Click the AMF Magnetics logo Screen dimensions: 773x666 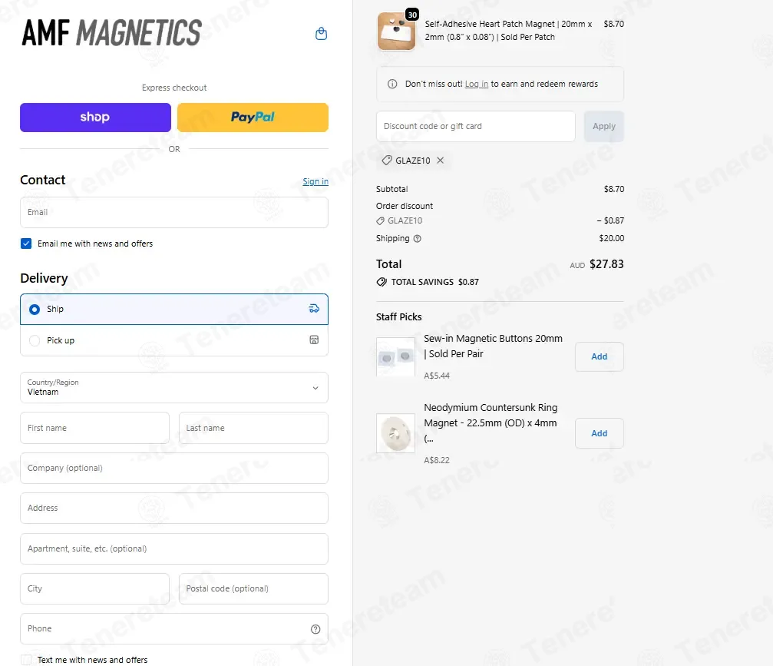pos(111,32)
